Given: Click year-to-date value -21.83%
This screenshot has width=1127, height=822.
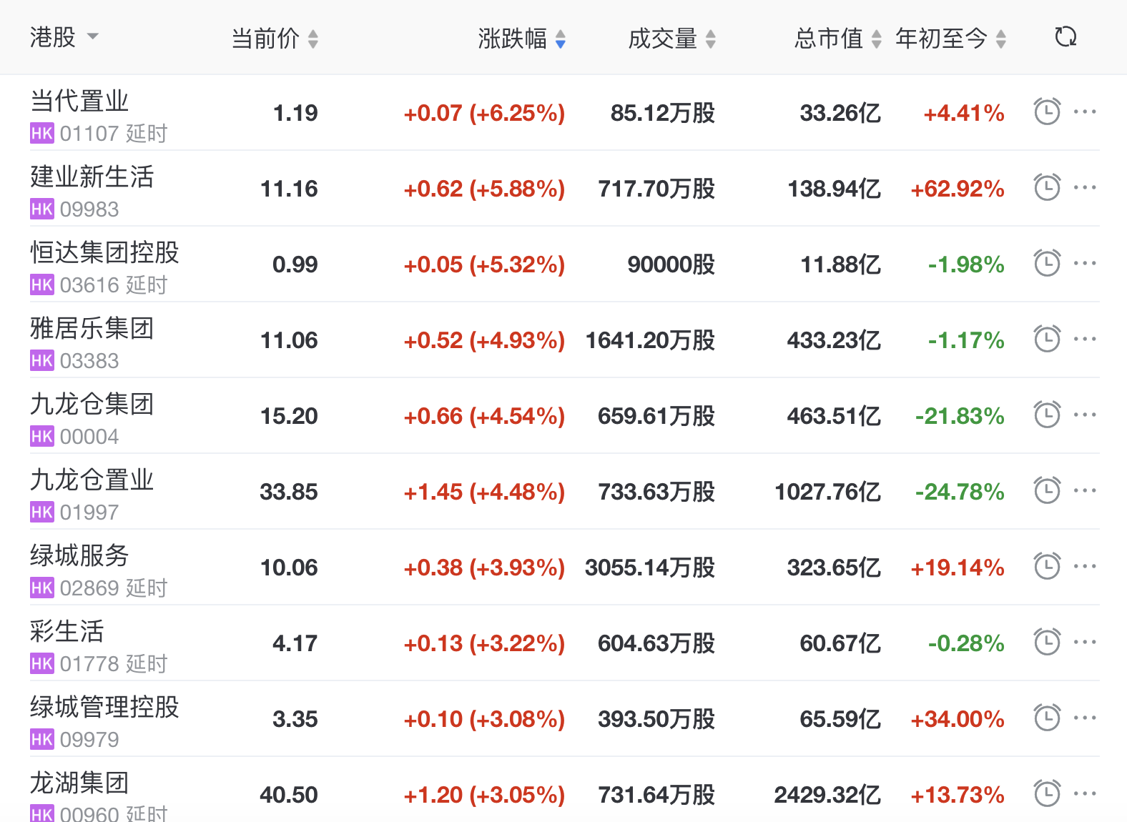Looking at the screenshot, I should point(960,416).
